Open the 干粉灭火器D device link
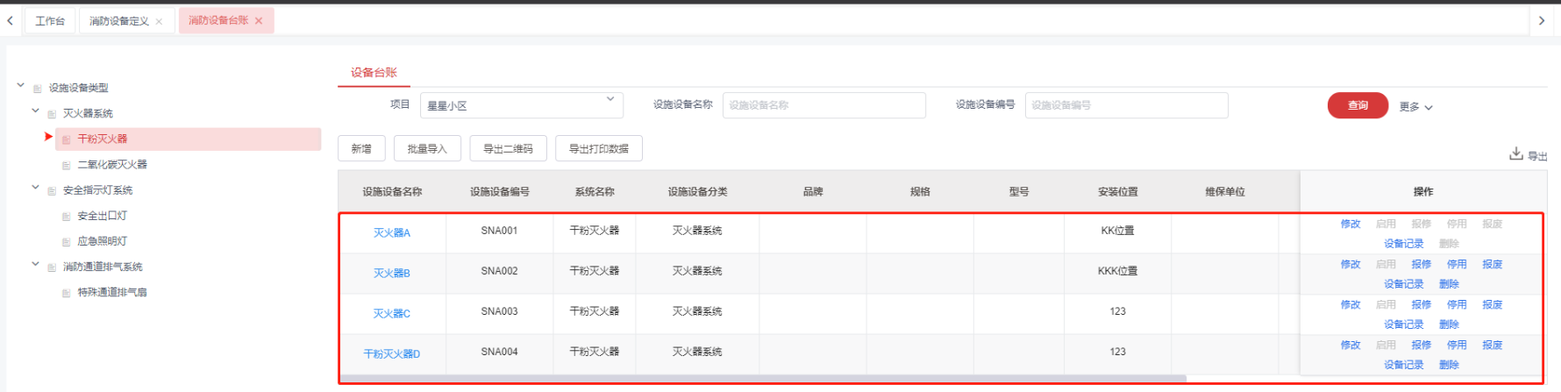 (x=392, y=354)
